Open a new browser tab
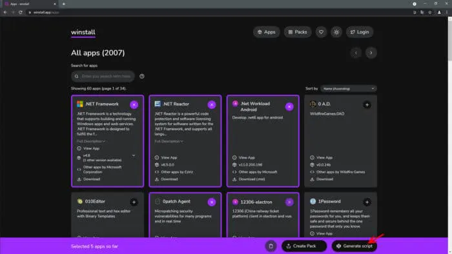The height and width of the screenshot is (254, 452). point(64,4)
